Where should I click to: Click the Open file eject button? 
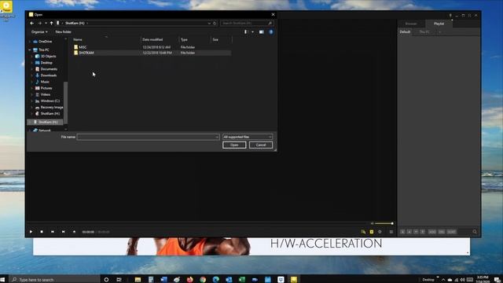pos(74,232)
